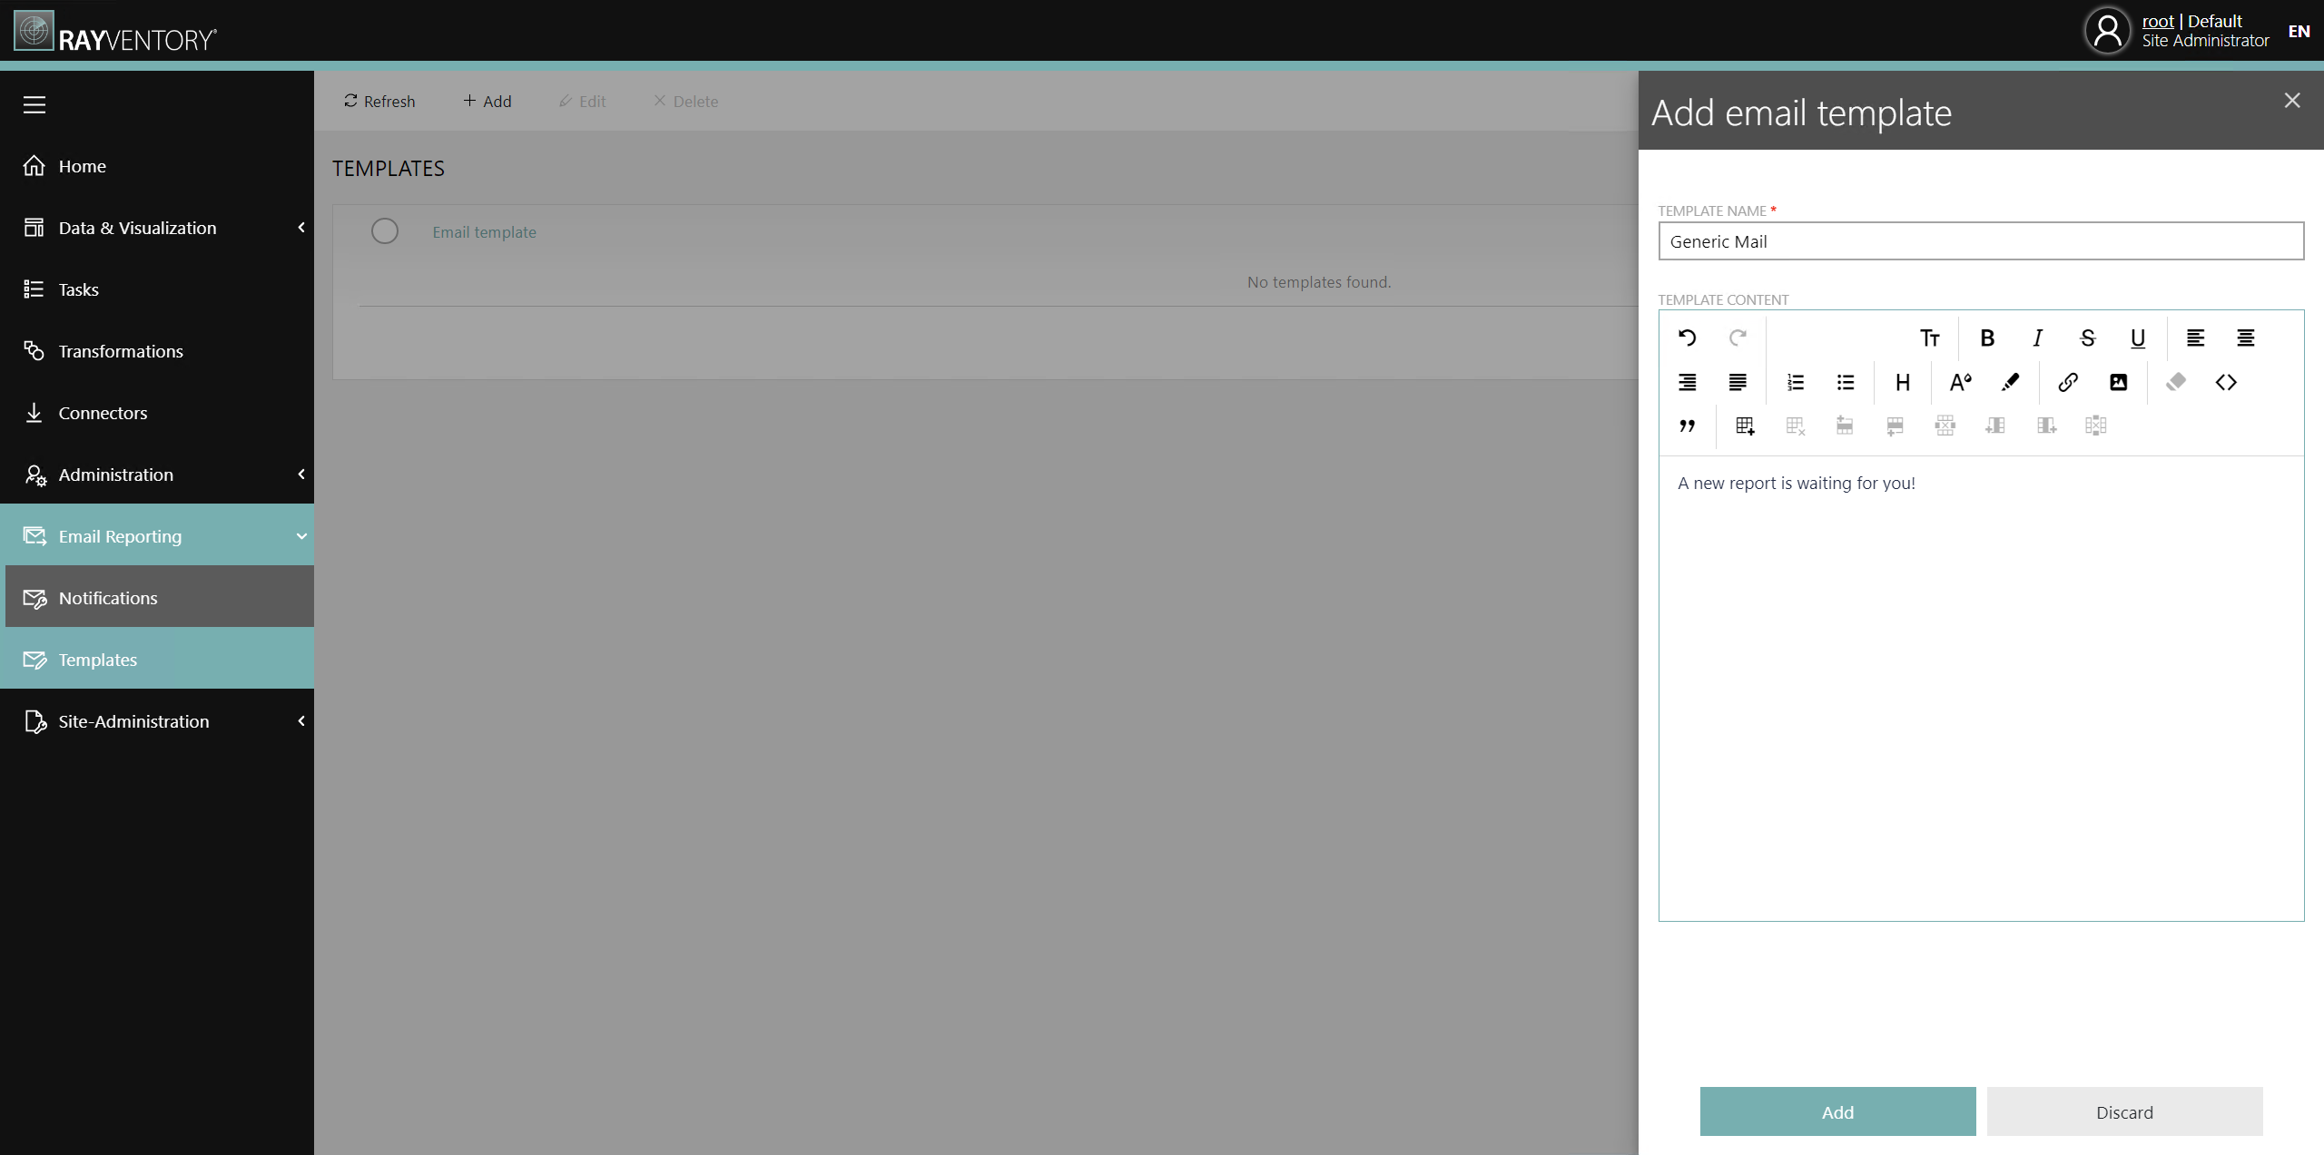Click the Insert Link icon

point(2069,382)
